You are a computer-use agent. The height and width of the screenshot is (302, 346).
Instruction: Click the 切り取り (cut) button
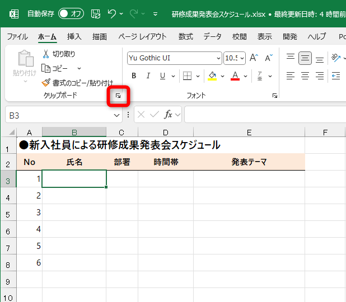(x=59, y=54)
